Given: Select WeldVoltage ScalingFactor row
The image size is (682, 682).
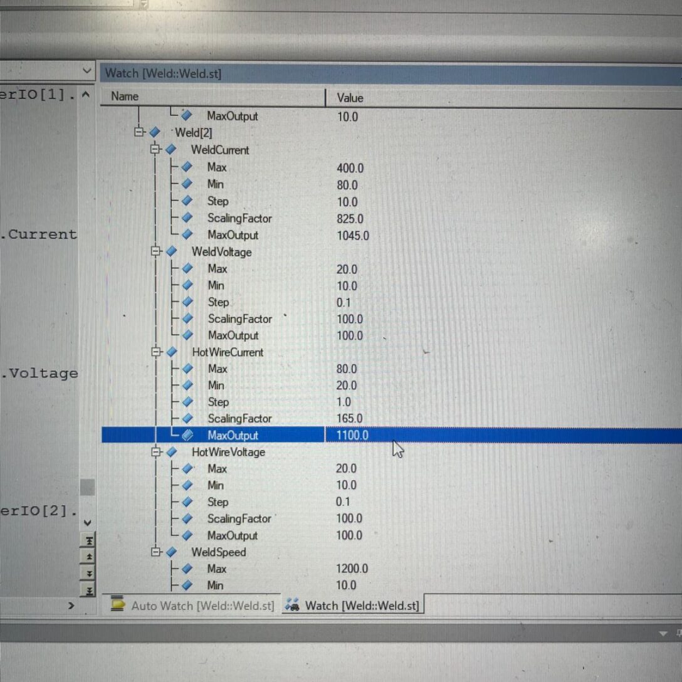Looking at the screenshot, I should click(x=391, y=319).
